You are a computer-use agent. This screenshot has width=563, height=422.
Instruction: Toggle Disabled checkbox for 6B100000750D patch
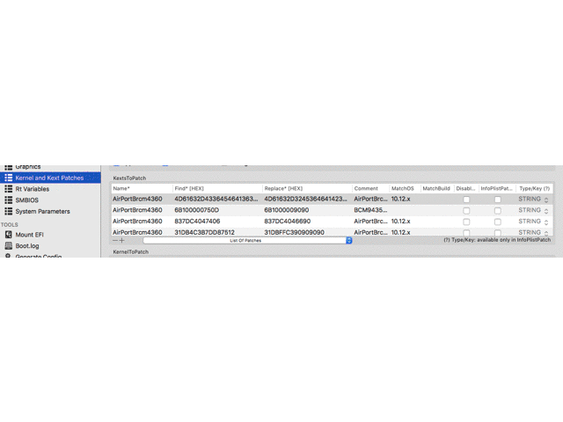466,211
